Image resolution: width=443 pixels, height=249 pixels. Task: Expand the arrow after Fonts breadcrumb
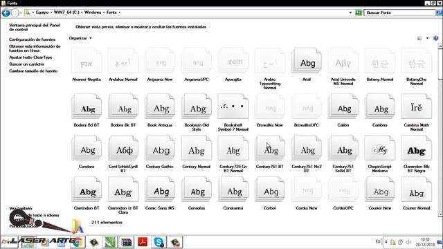tap(119, 12)
